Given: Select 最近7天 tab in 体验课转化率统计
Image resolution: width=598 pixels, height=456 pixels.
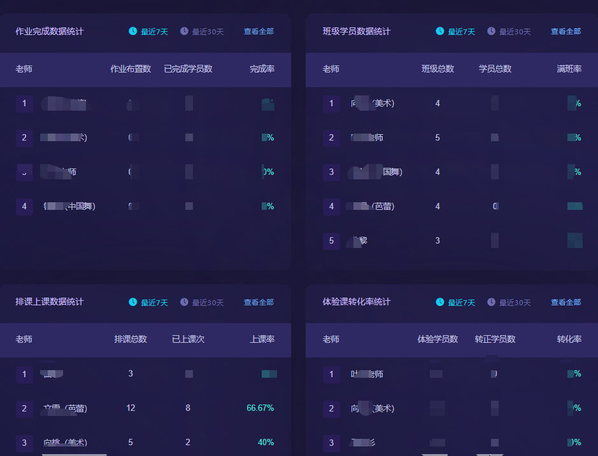Looking at the screenshot, I should click(462, 303).
